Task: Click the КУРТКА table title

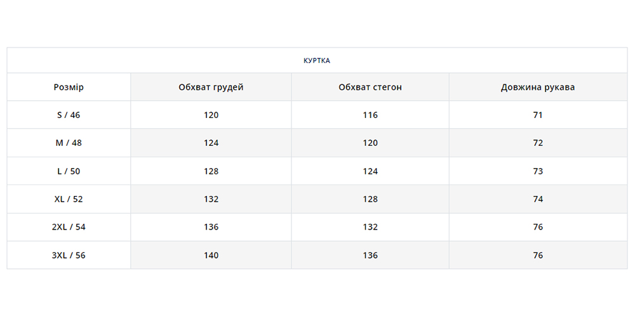Action: click(317, 61)
